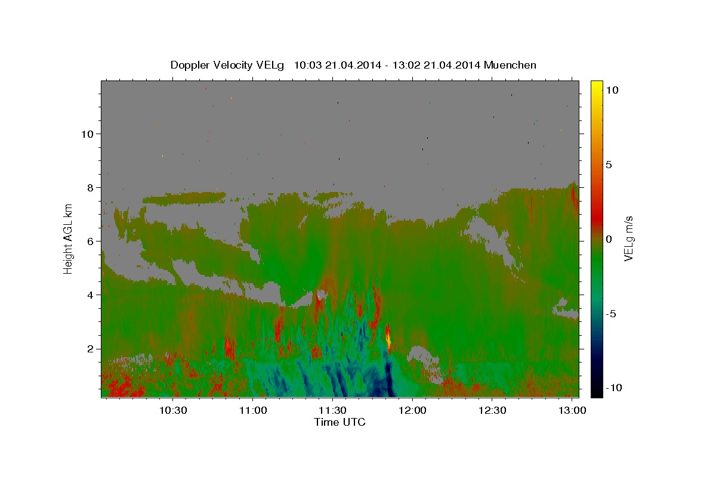Click the 12:00 time tick label
This screenshot has width=716, height=477.
(x=412, y=410)
